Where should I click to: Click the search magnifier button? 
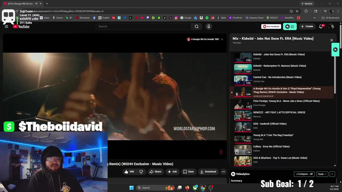(x=197, y=26)
